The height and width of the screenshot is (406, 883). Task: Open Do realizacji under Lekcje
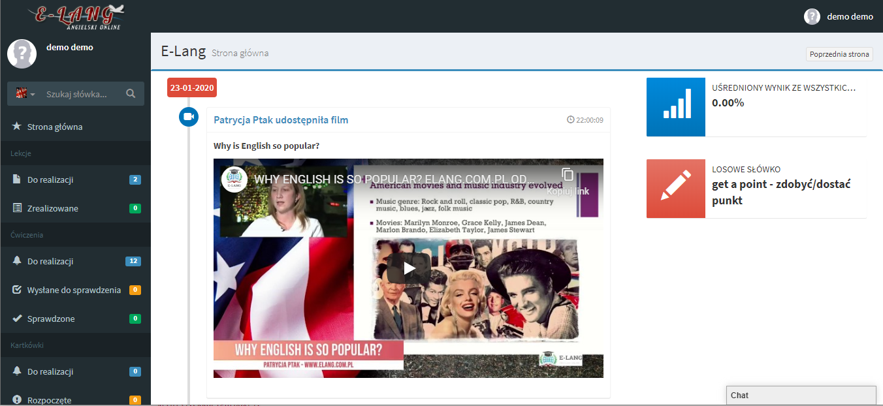(x=50, y=180)
